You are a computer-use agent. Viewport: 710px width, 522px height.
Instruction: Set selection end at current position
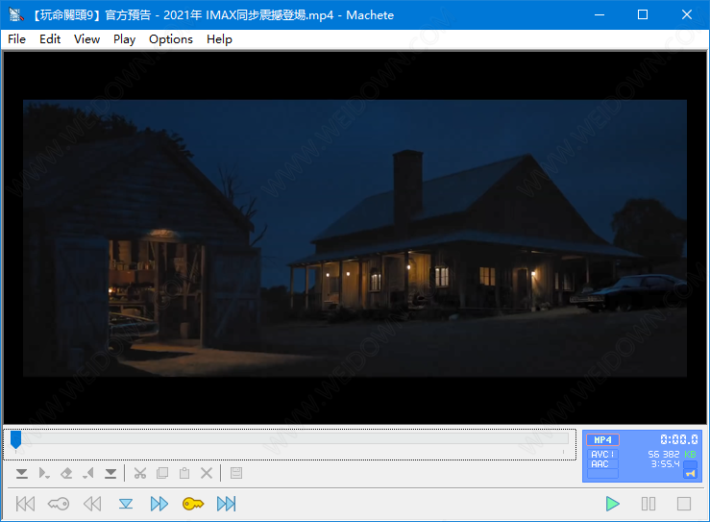(x=88, y=474)
